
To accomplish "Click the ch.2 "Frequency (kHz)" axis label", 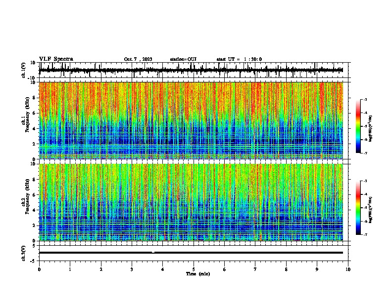I will coord(28,196).
